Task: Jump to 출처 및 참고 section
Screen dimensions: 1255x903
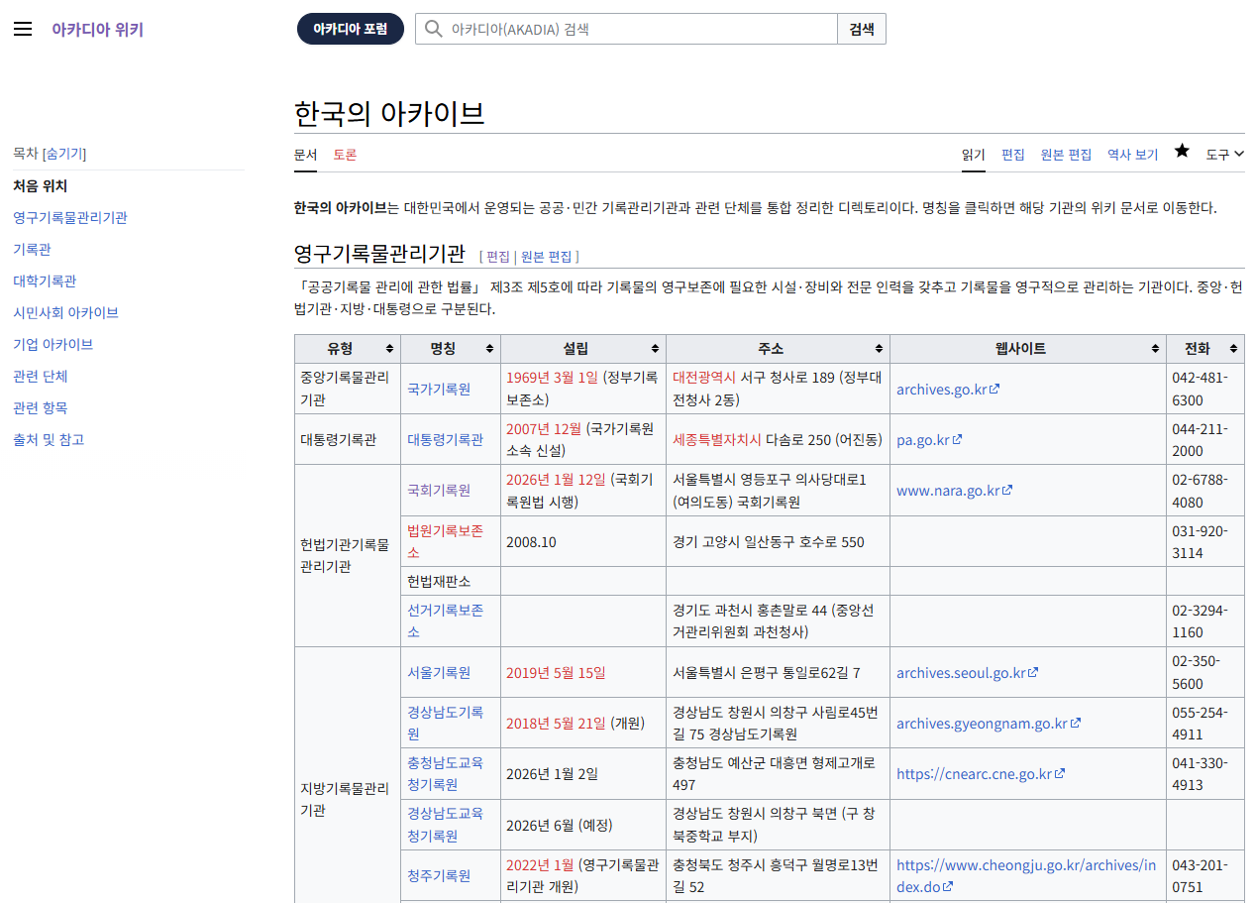Action: [49, 439]
